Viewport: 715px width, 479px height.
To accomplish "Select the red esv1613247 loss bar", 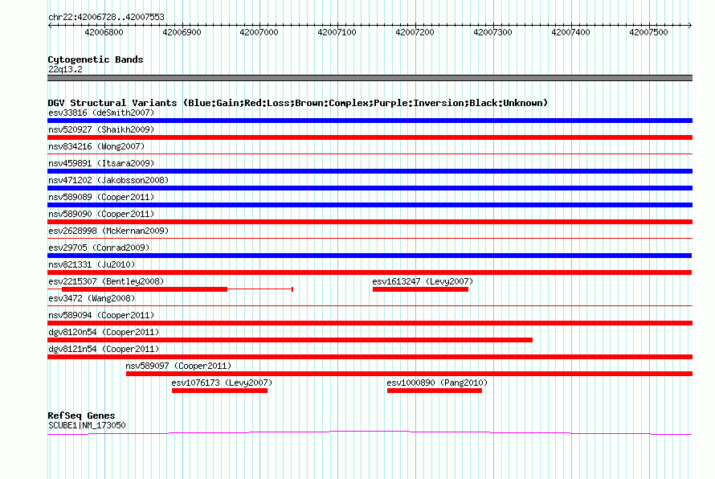I will 420,289.
